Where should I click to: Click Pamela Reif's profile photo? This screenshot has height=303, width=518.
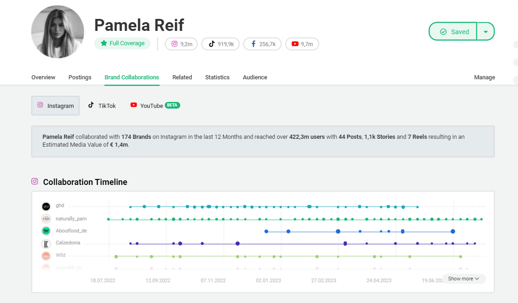point(58,32)
